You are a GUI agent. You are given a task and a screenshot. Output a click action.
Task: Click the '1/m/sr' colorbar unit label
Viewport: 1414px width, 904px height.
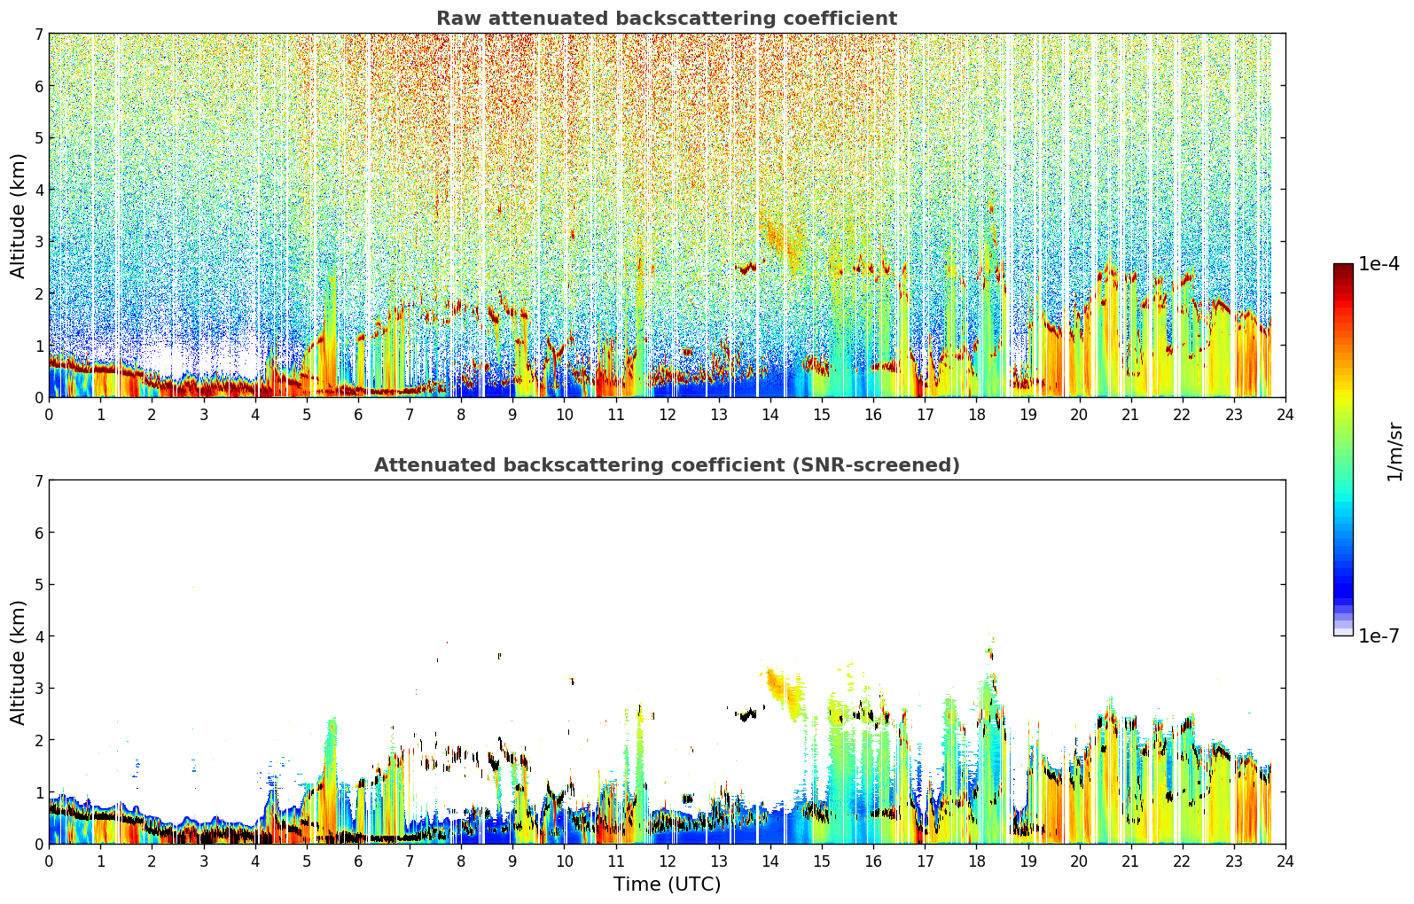tap(1394, 451)
